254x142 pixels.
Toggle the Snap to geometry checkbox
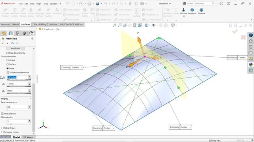8,53
